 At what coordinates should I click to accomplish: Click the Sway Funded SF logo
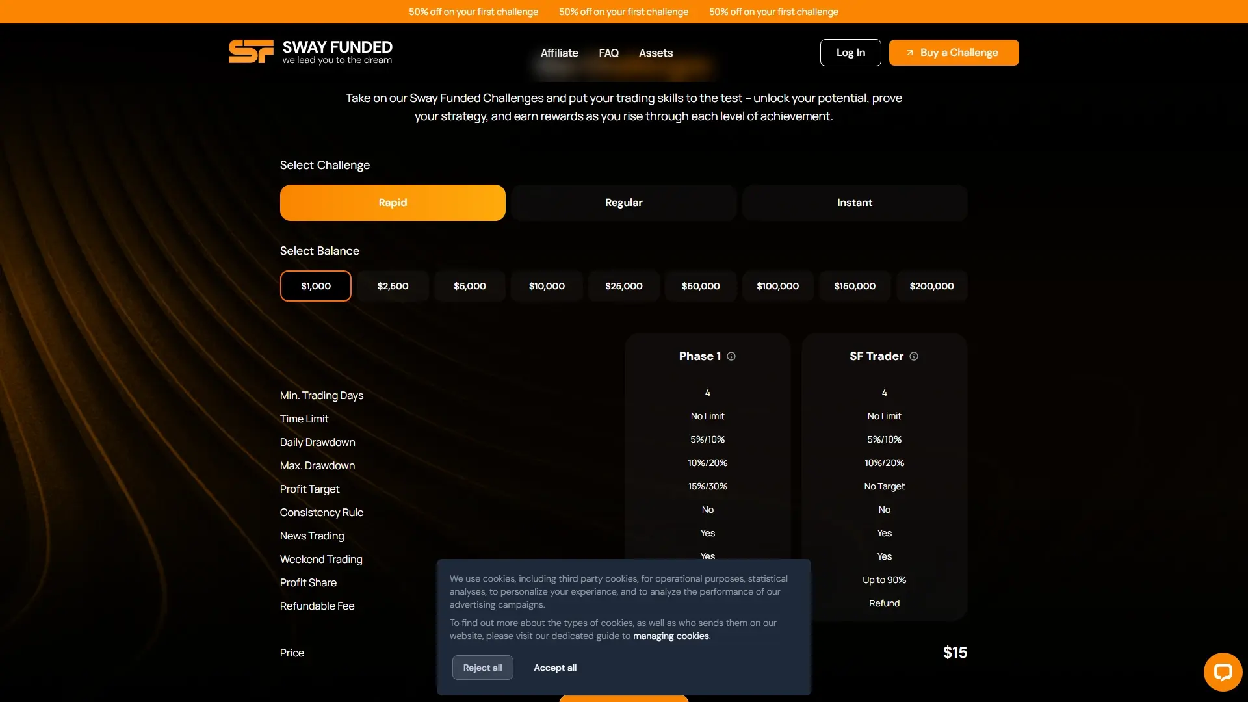(x=250, y=51)
